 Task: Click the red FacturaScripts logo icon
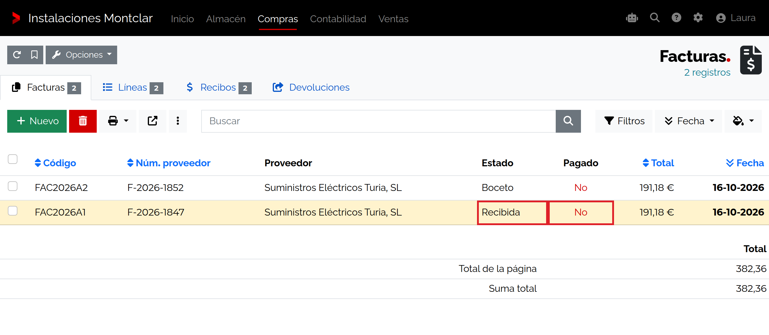(x=16, y=18)
